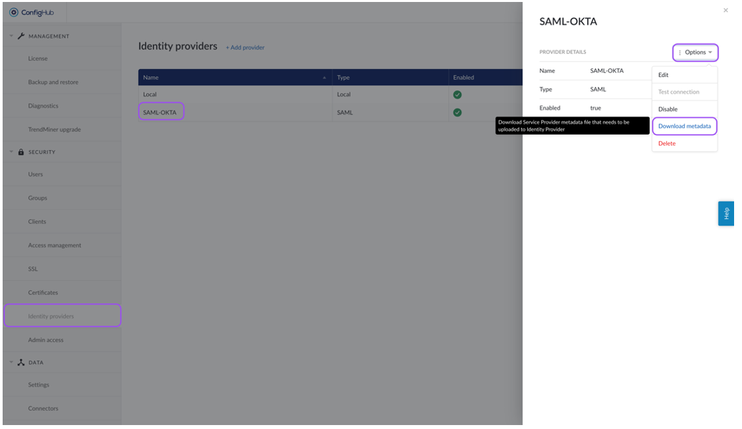The width and height of the screenshot is (742, 429).
Task: Open the blue Help side tab
Action: click(726, 214)
